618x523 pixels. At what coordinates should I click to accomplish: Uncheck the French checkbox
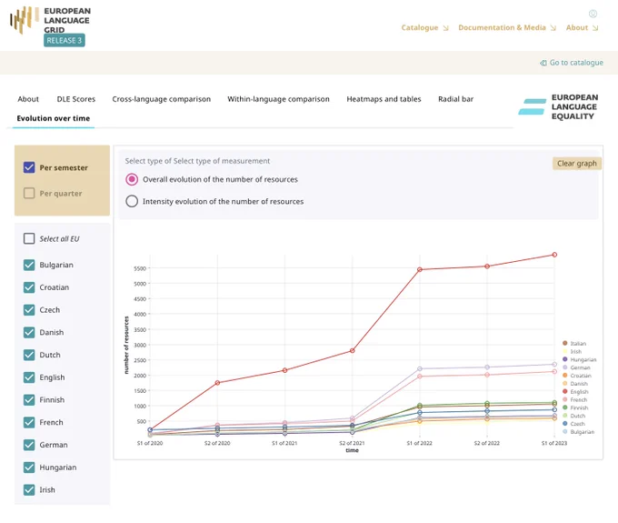click(29, 422)
